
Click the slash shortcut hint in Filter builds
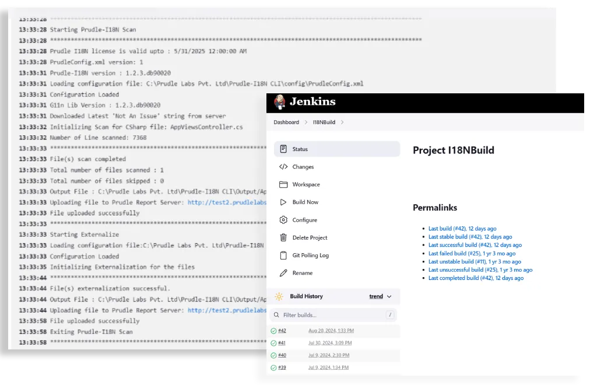click(x=390, y=315)
